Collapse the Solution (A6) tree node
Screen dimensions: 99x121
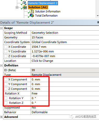[17, 7]
